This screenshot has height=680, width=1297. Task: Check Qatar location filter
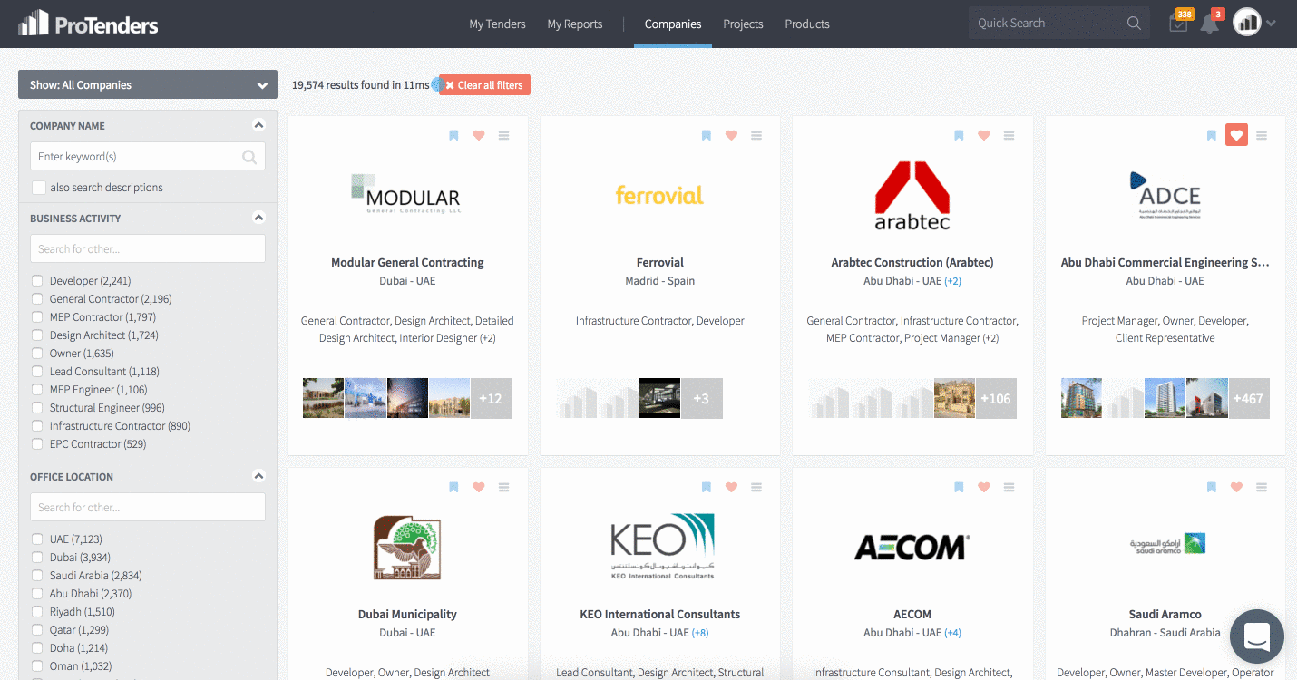tap(37, 630)
